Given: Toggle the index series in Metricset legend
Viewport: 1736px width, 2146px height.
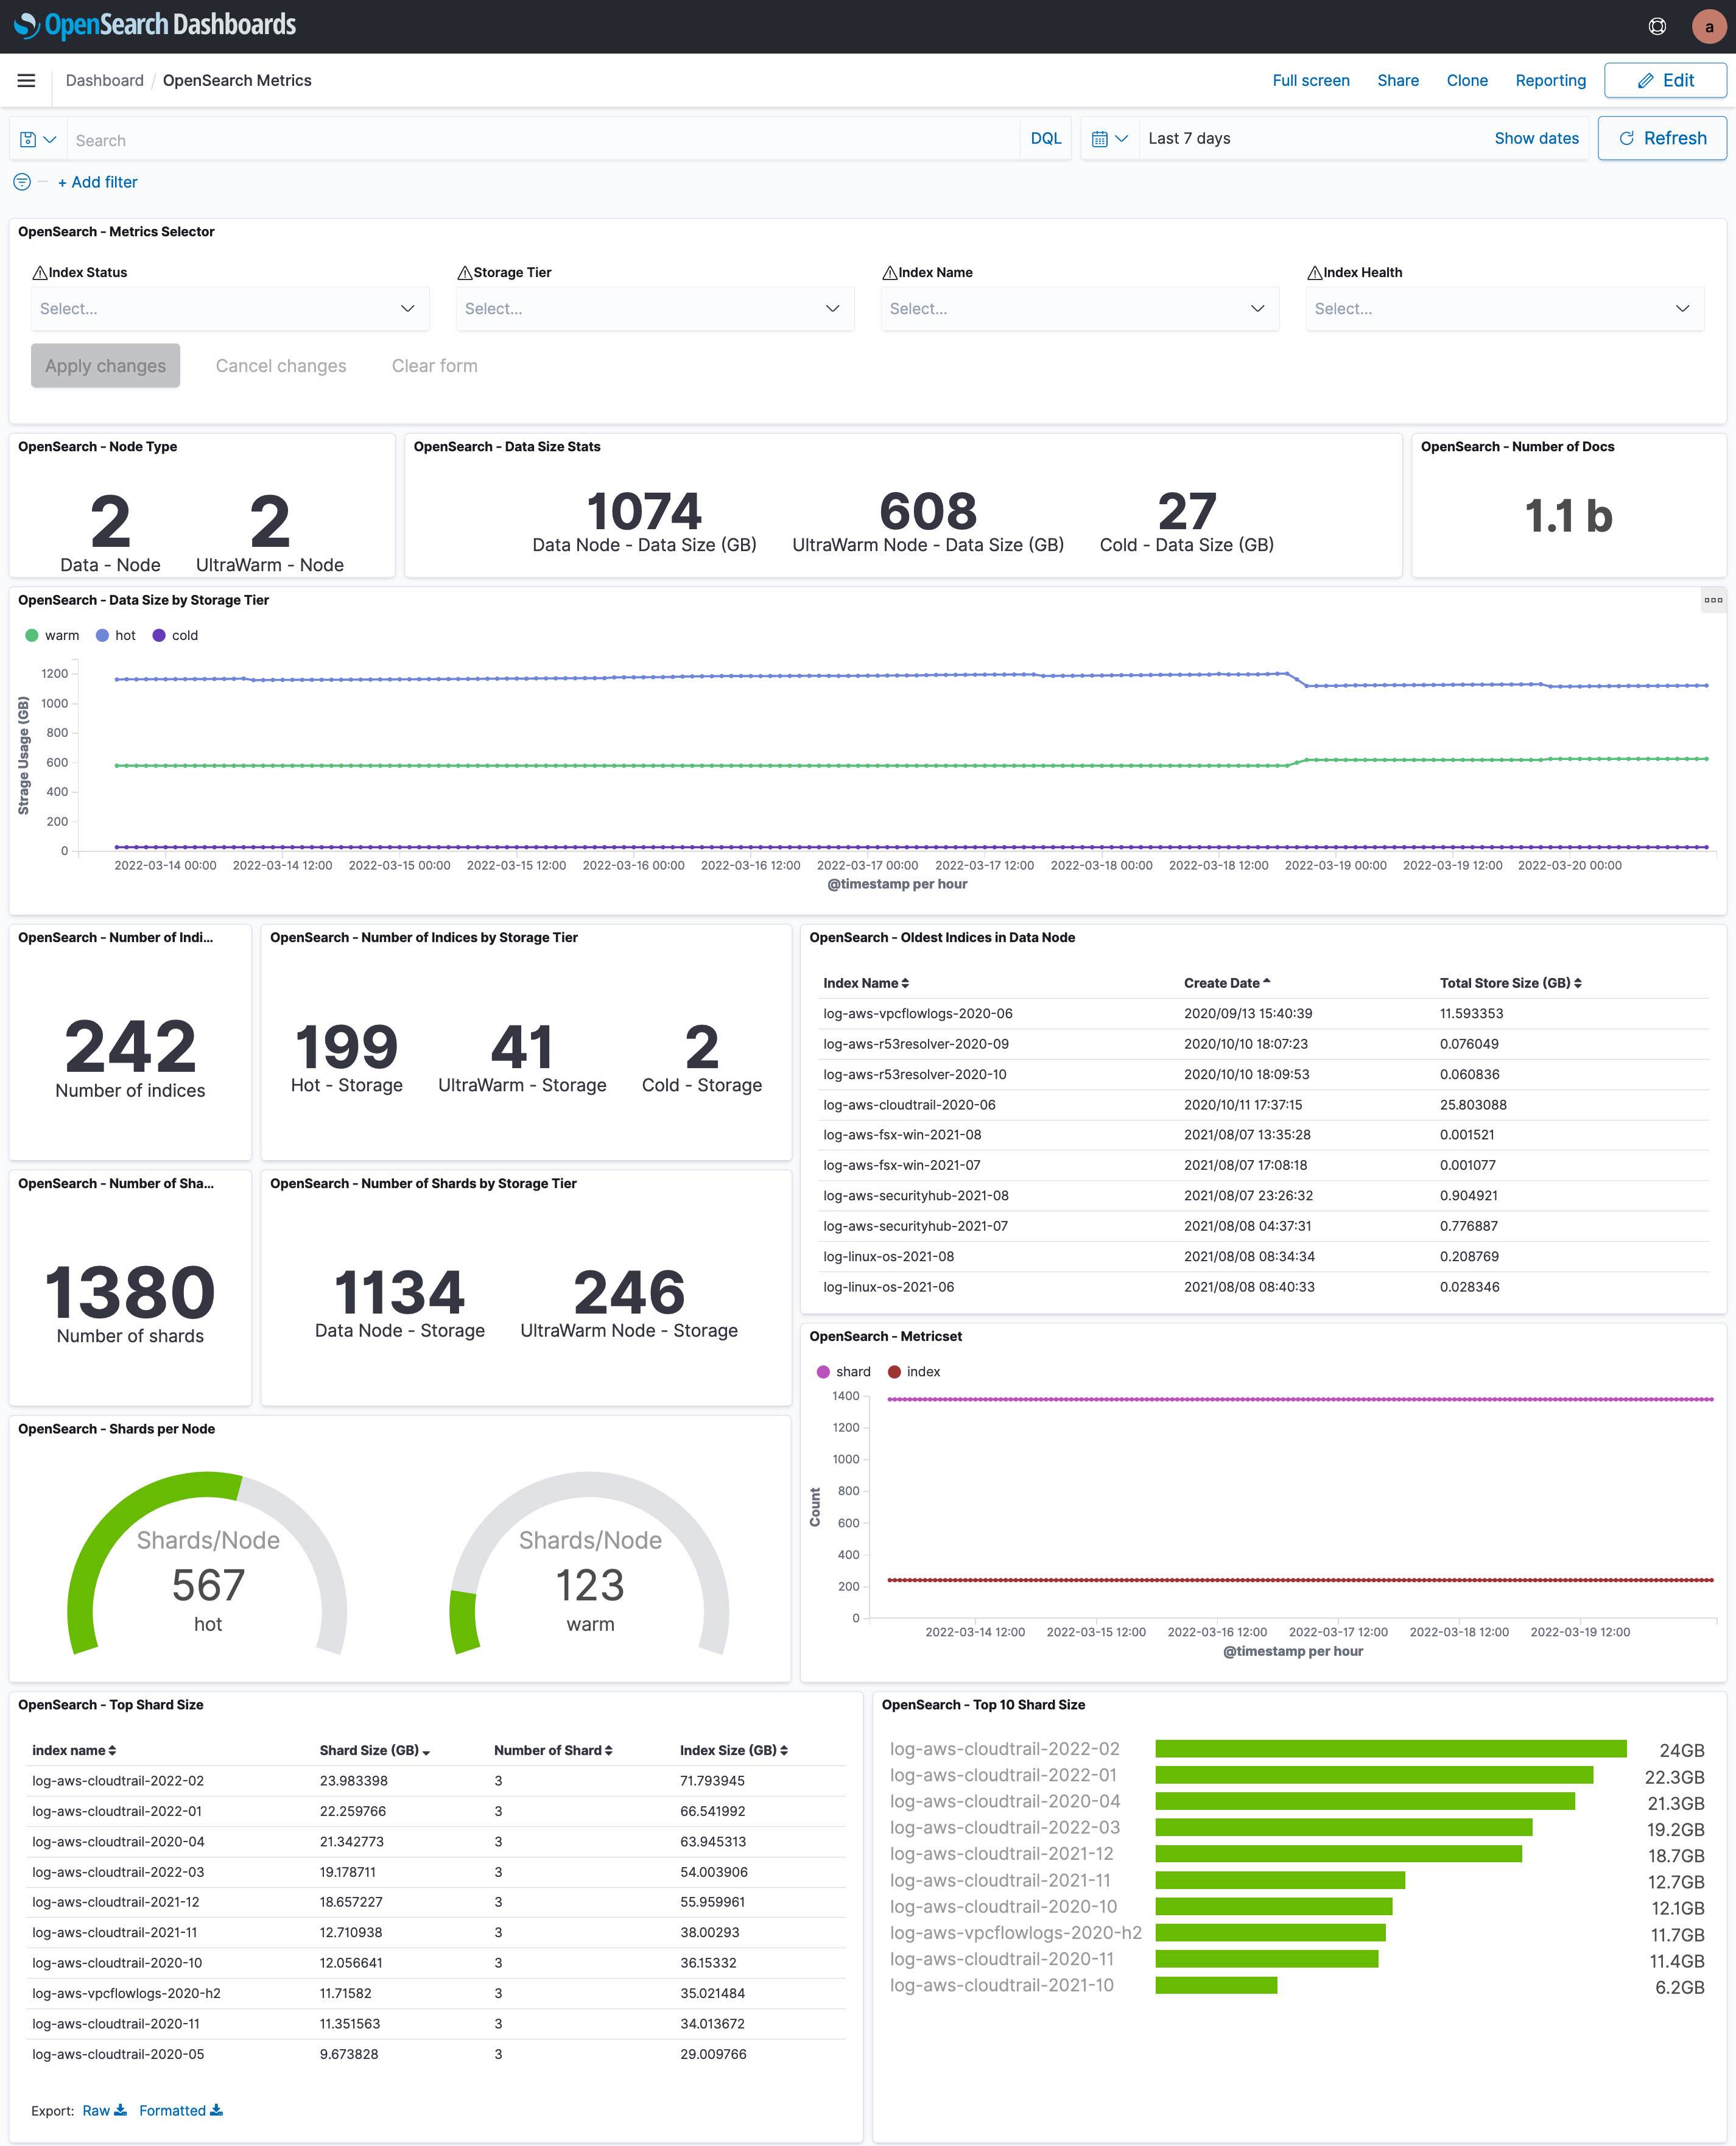Looking at the screenshot, I should [914, 1371].
